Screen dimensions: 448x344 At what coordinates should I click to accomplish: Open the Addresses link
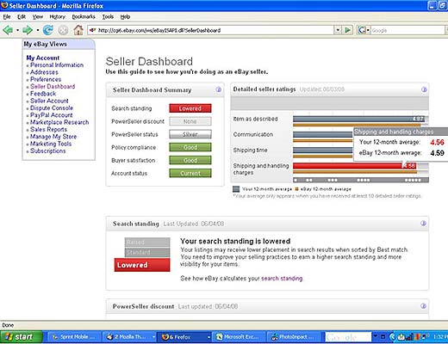pos(44,72)
